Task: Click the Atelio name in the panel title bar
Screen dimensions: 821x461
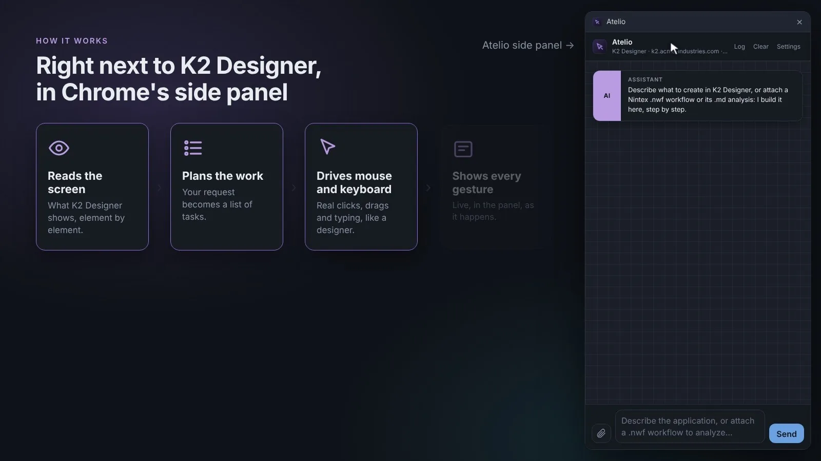Action: tap(616, 22)
